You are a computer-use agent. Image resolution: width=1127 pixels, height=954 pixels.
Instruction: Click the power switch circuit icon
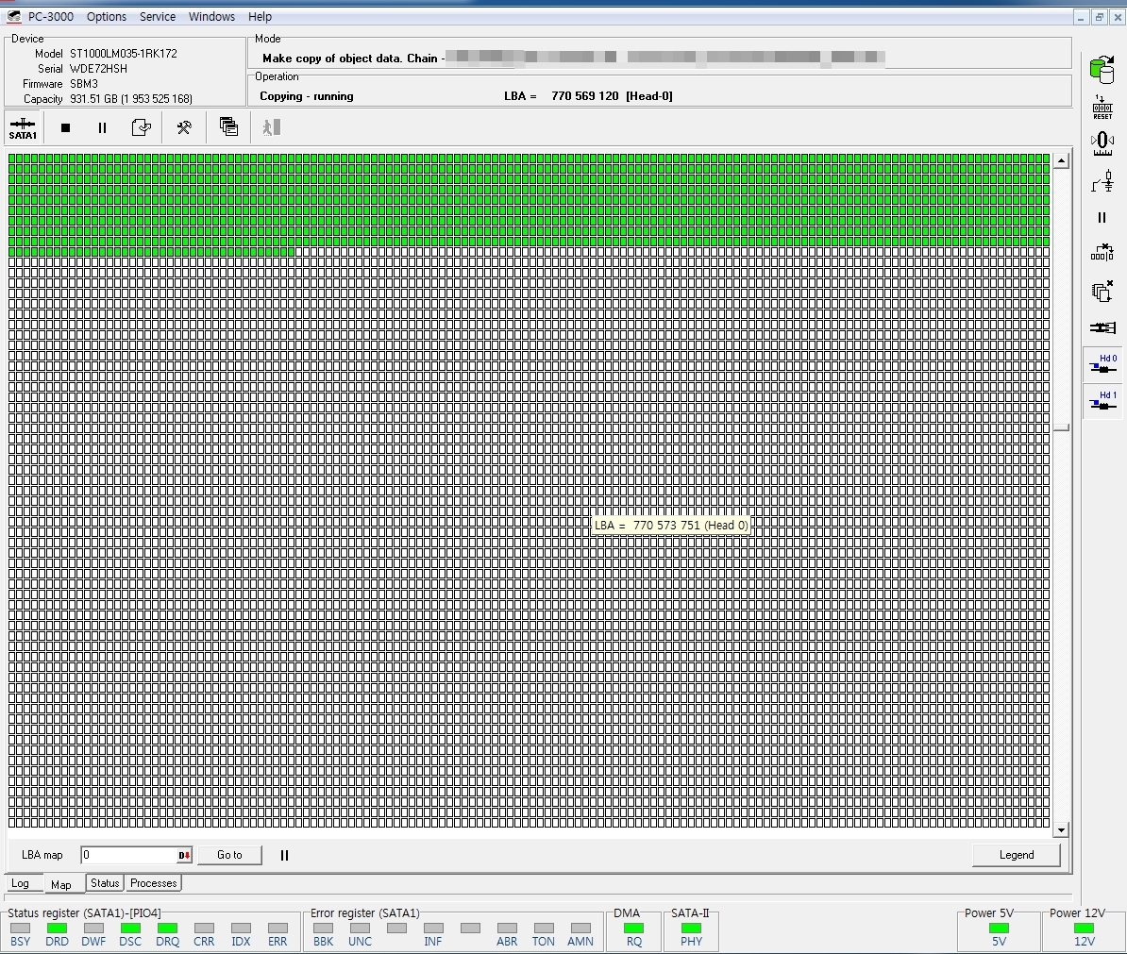(x=1102, y=181)
